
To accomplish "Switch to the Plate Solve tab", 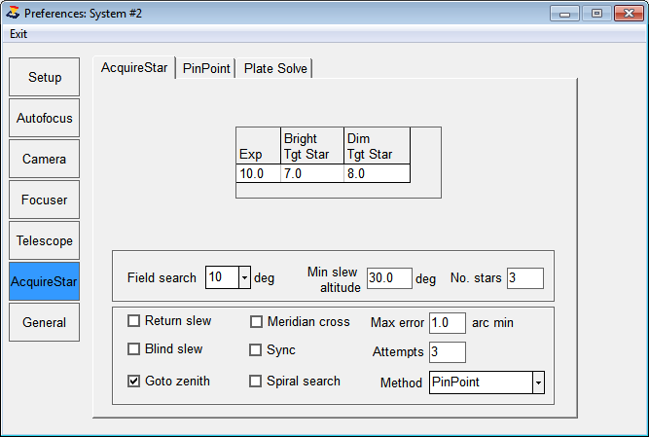I will (275, 68).
